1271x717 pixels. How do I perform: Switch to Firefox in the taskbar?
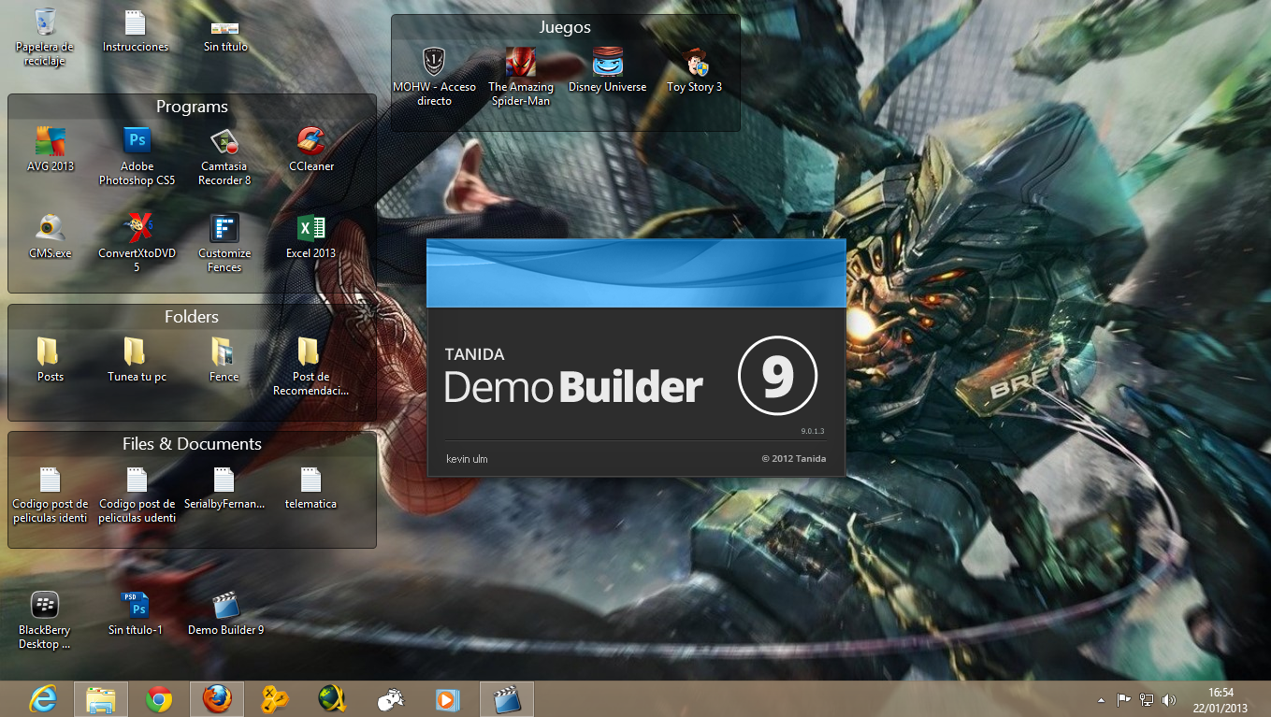pyautogui.click(x=217, y=699)
